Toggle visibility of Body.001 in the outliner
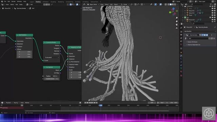The image size is (217, 122). pyautogui.click(x=213, y=11)
